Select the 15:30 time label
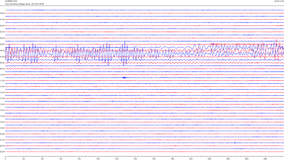 pos(2,104)
